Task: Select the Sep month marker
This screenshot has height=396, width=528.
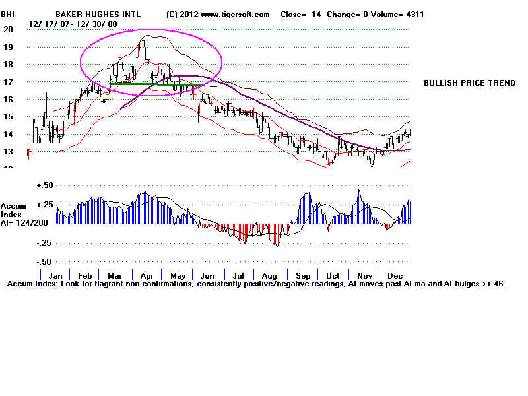Action: [302, 275]
